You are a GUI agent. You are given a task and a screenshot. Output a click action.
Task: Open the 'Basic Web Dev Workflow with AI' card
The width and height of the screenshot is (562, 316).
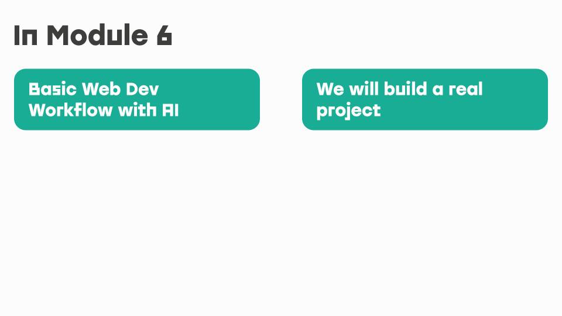(137, 99)
